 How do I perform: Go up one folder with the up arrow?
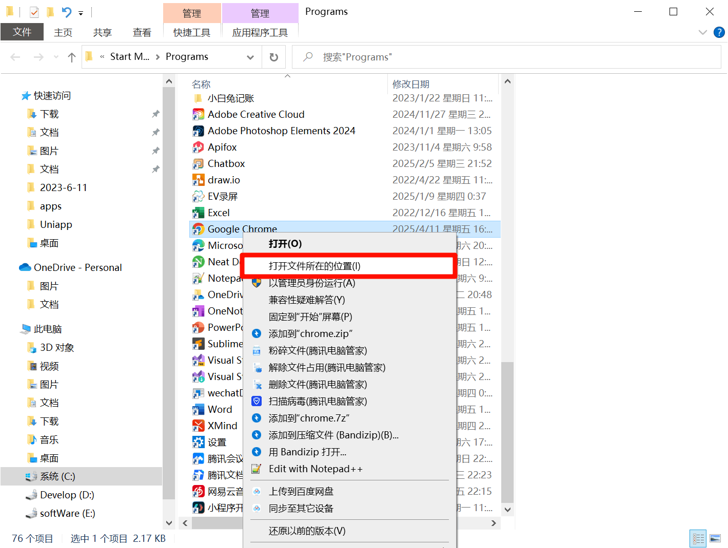[72, 57]
